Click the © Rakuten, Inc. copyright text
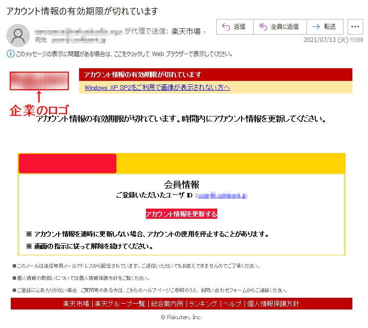Screen dimensions: 368x328 (182, 317)
